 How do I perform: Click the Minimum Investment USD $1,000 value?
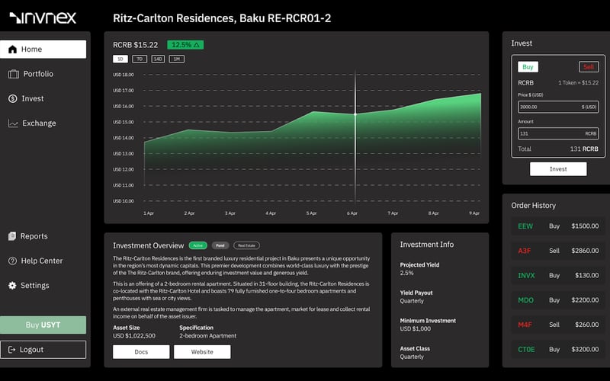pos(416,329)
